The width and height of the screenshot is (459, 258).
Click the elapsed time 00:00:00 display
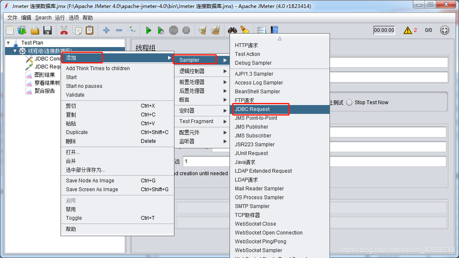(x=384, y=30)
